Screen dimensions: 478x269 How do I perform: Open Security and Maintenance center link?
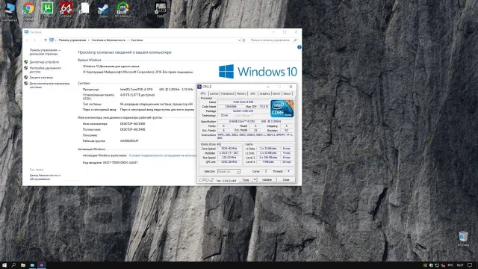pyautogui.click(x=45, y=177)
